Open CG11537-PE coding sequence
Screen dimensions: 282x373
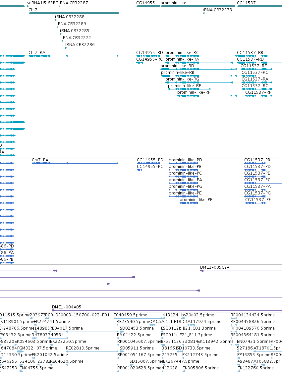tap(257, 173)
